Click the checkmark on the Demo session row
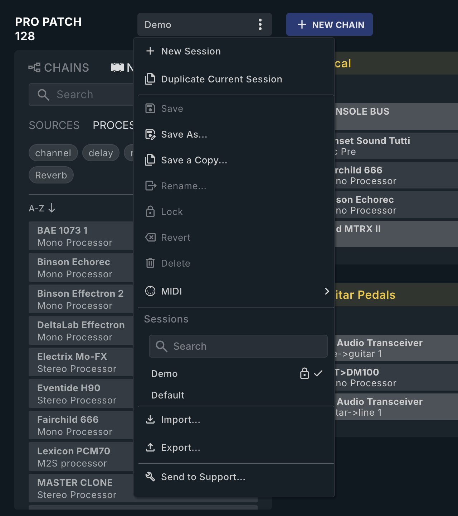This screenshot has width=458, height=516. tap(318, 373)
